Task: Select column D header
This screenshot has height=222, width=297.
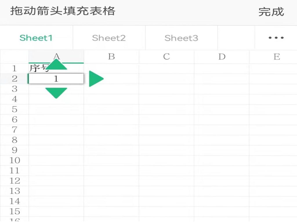Action: point(222,57)
